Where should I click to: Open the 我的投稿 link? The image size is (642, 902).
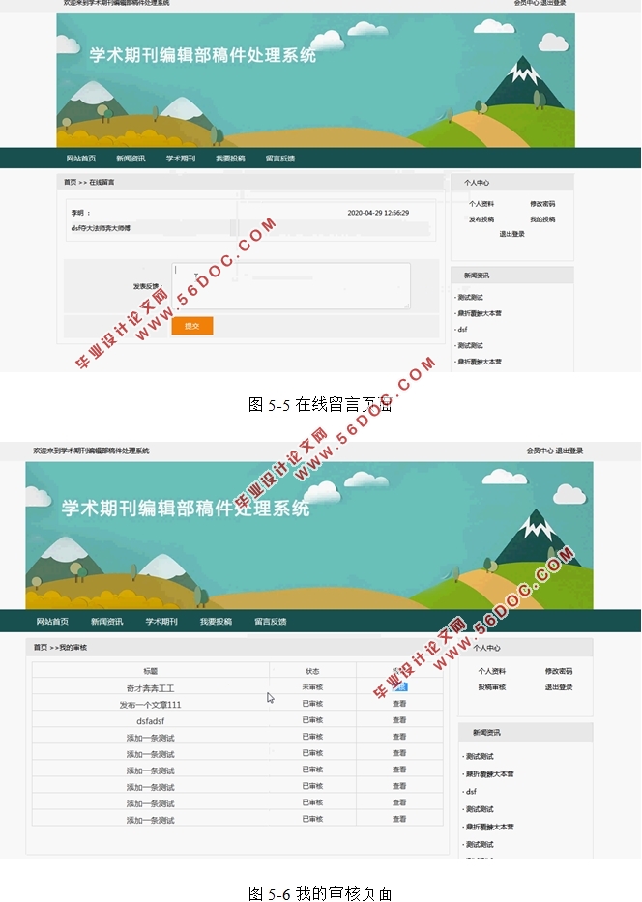tap(542, 219)
